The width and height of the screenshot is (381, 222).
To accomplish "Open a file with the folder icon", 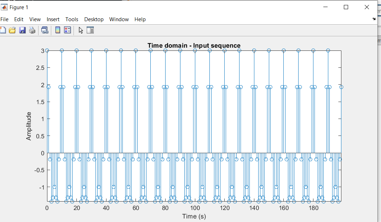I will tap(12, 30).
